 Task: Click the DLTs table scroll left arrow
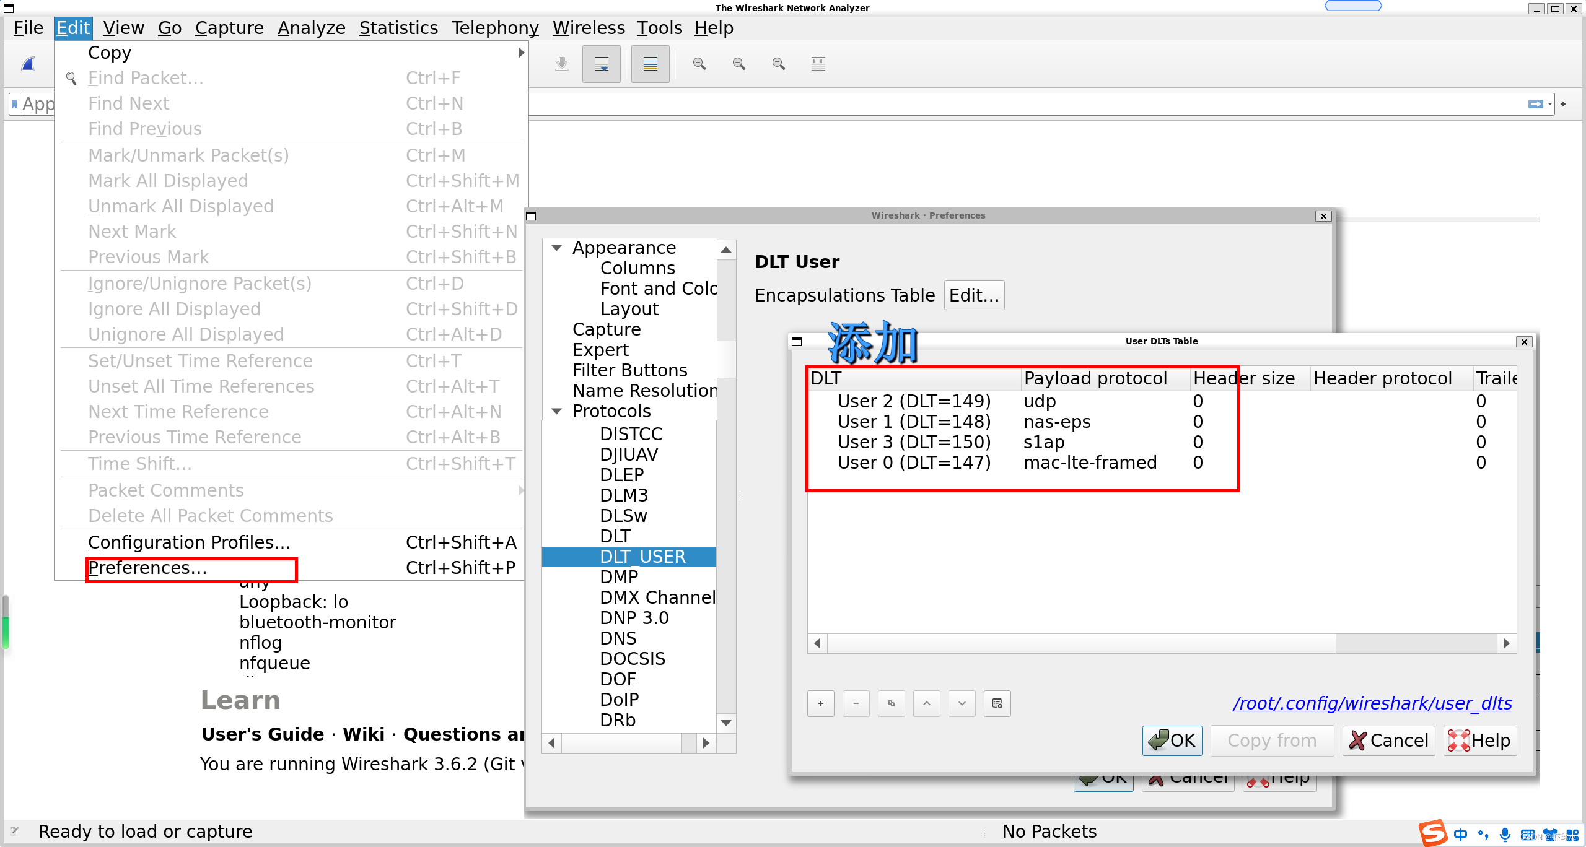pyautogui.click(x=818, y=643)
